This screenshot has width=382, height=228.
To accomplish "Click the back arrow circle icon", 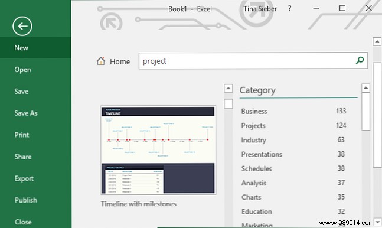I will point(22,26).
